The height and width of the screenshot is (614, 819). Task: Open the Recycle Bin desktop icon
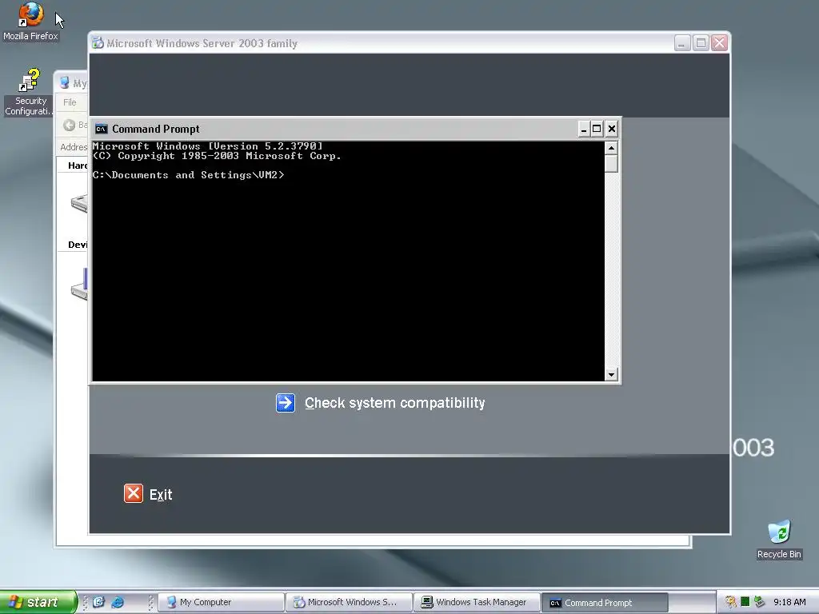click(779, 540)
